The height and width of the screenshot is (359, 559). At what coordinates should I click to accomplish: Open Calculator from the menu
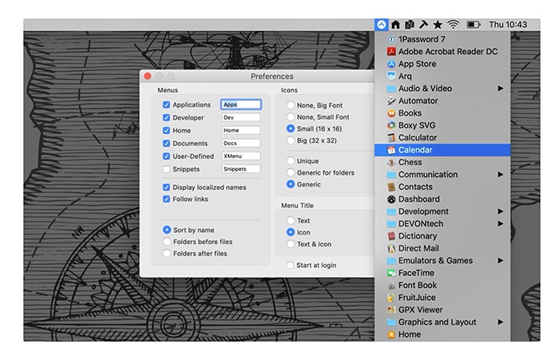tap(442, 137)
